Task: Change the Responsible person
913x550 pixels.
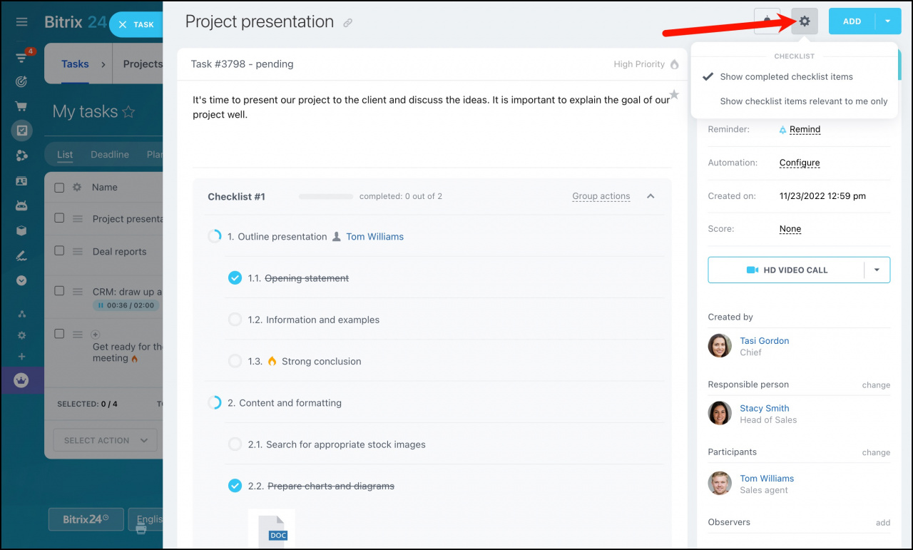Action: 876,385
